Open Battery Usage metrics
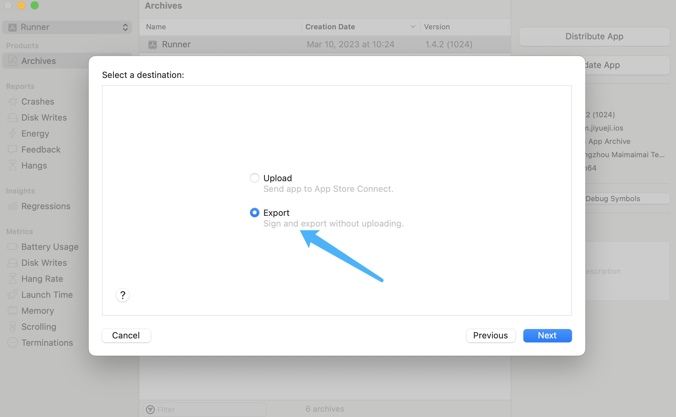The image size is (676, 417). [x=50, y=247]
